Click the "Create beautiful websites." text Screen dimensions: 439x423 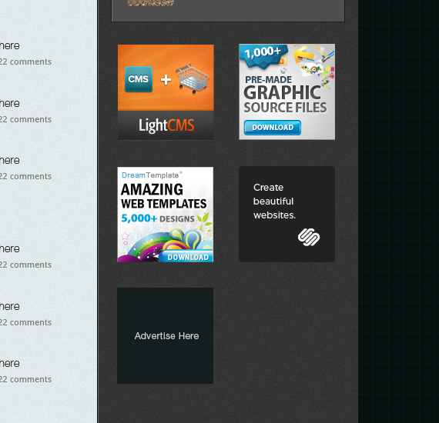click(274, 202)
